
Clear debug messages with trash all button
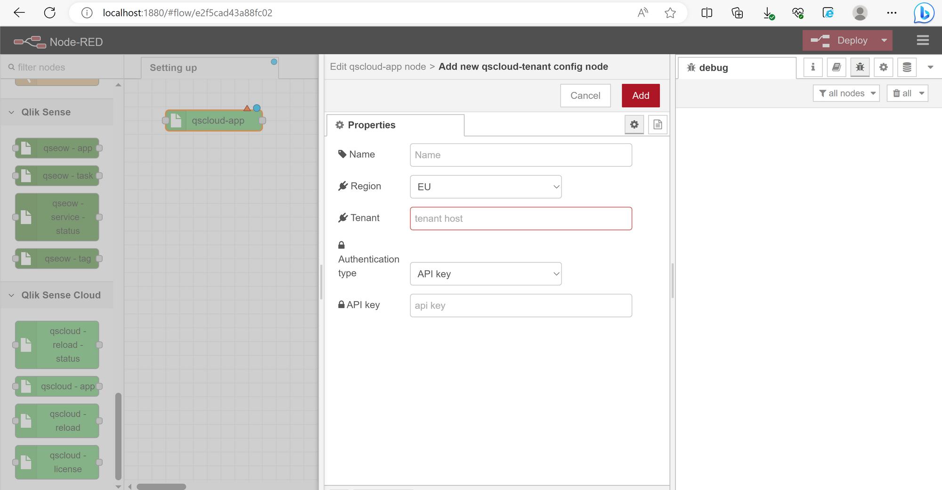pyautogui.click(x=902, y=93)
